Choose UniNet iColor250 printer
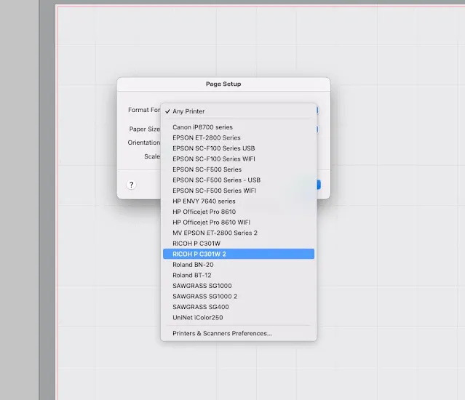This screenshot has width=465, height=400. (239, 318)
